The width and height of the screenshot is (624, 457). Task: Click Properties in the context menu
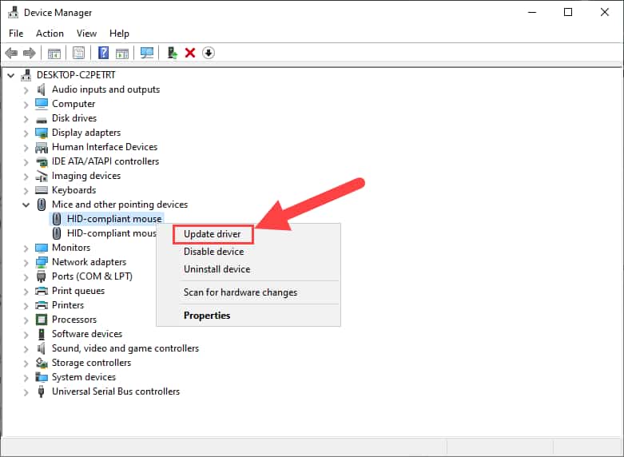(x=207, y=316)
